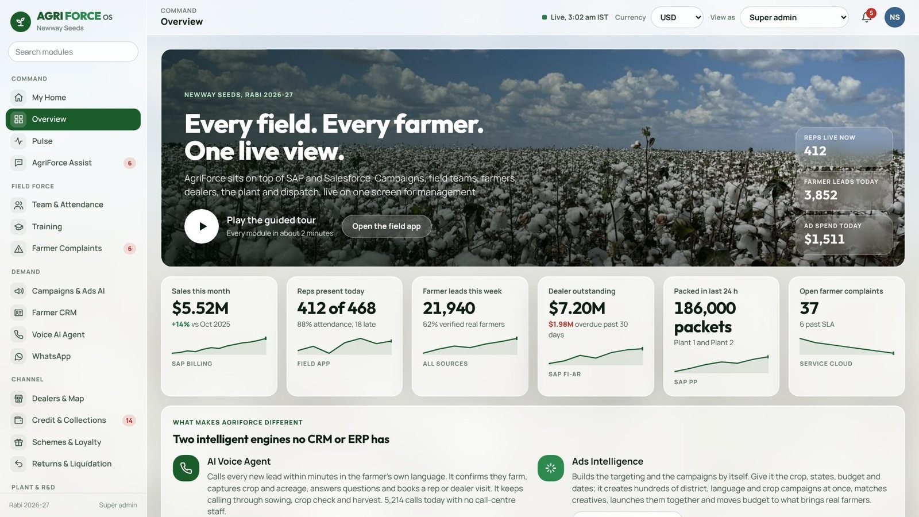Open Dealers & Map module
Screen dimensions: 919x517
[x=74, y=399]
